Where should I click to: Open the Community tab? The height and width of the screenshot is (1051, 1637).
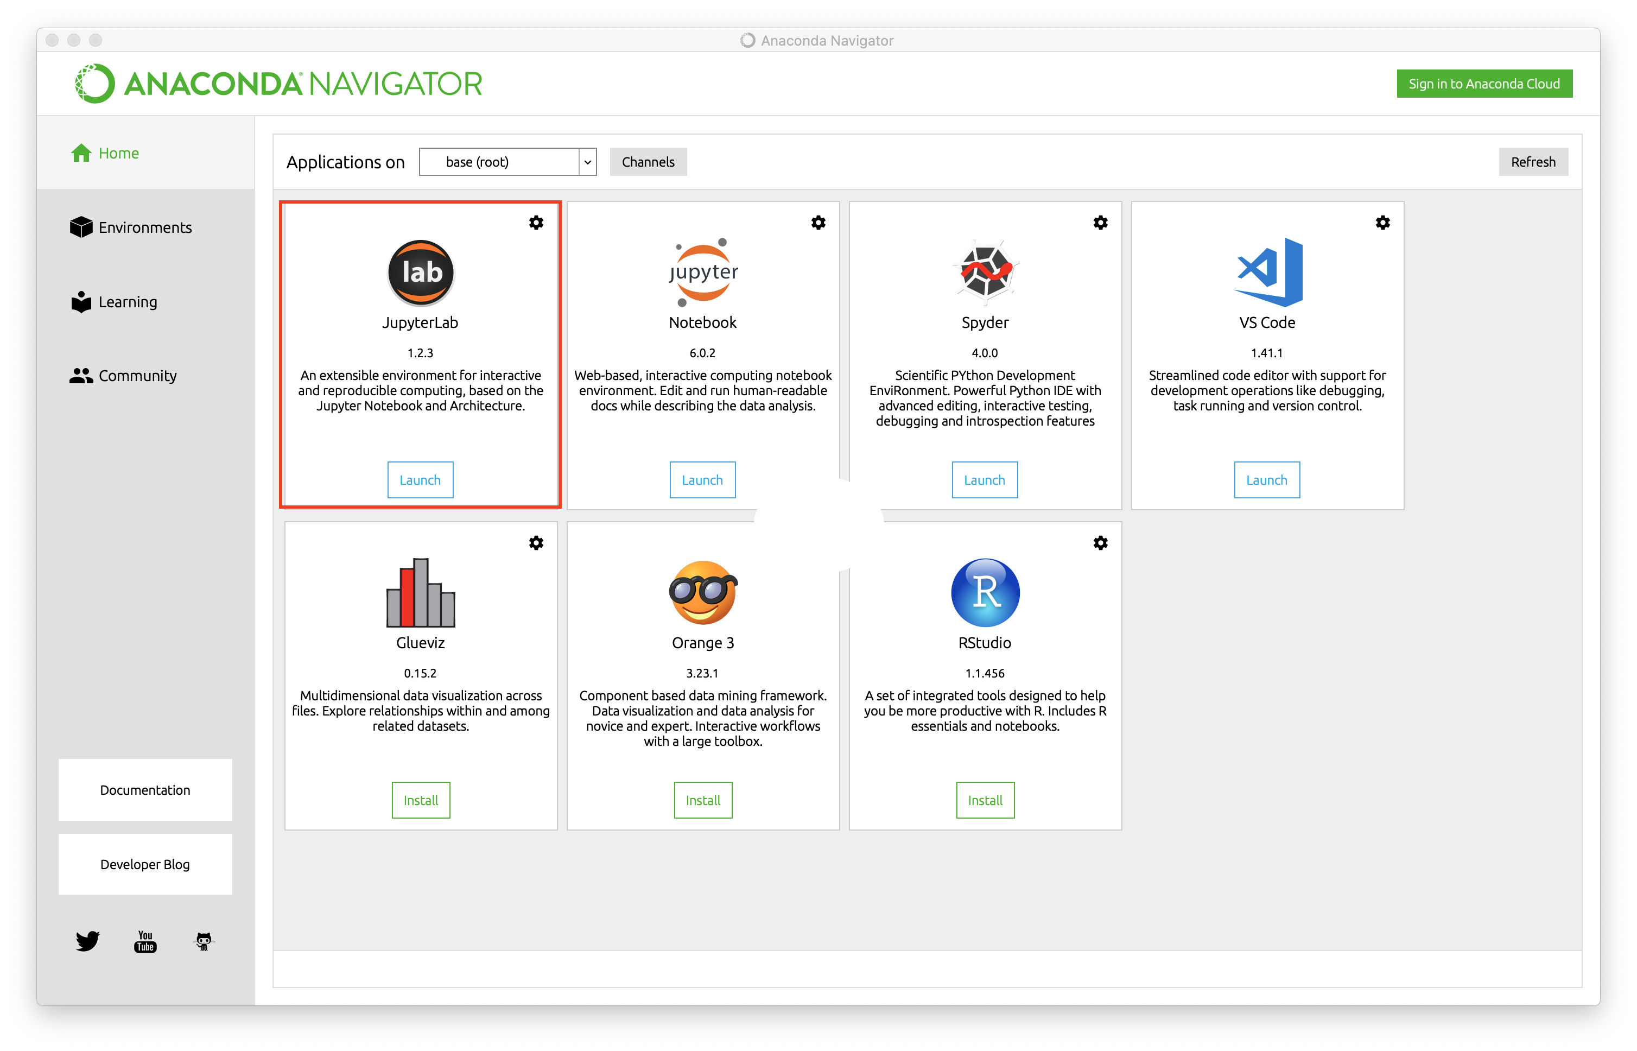[x=145, y=375]
